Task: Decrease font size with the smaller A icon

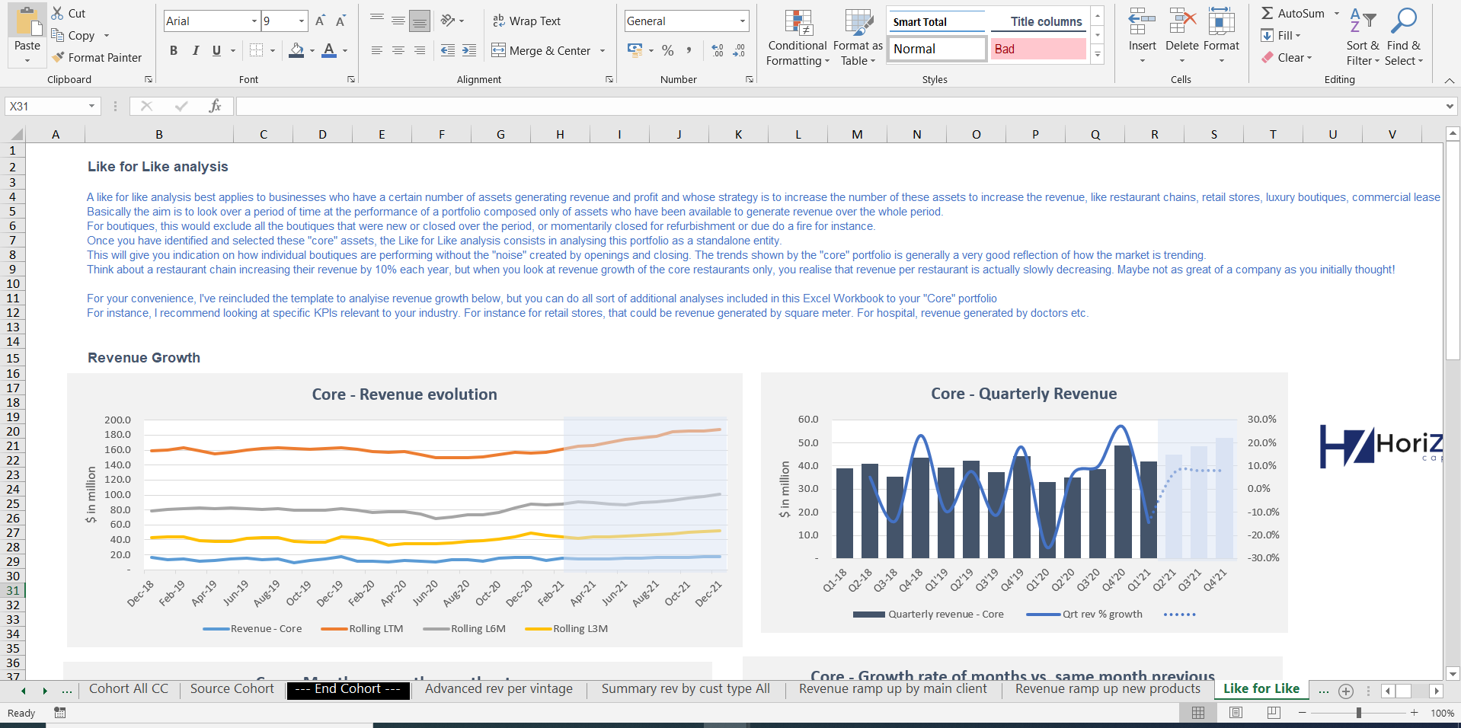Action: (x=340, y=21)
